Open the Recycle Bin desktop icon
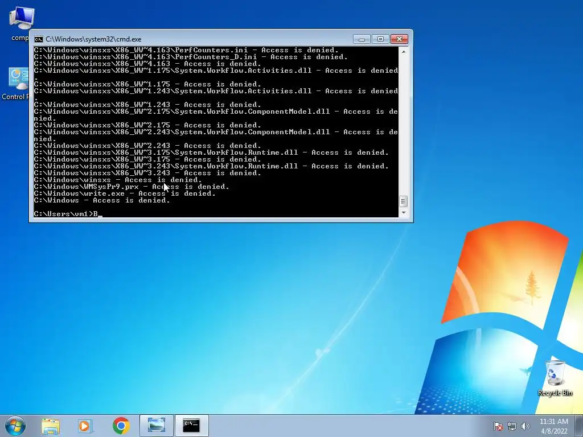Image resolution: width=583 pixels, height=437 pixels. (555, 378)
